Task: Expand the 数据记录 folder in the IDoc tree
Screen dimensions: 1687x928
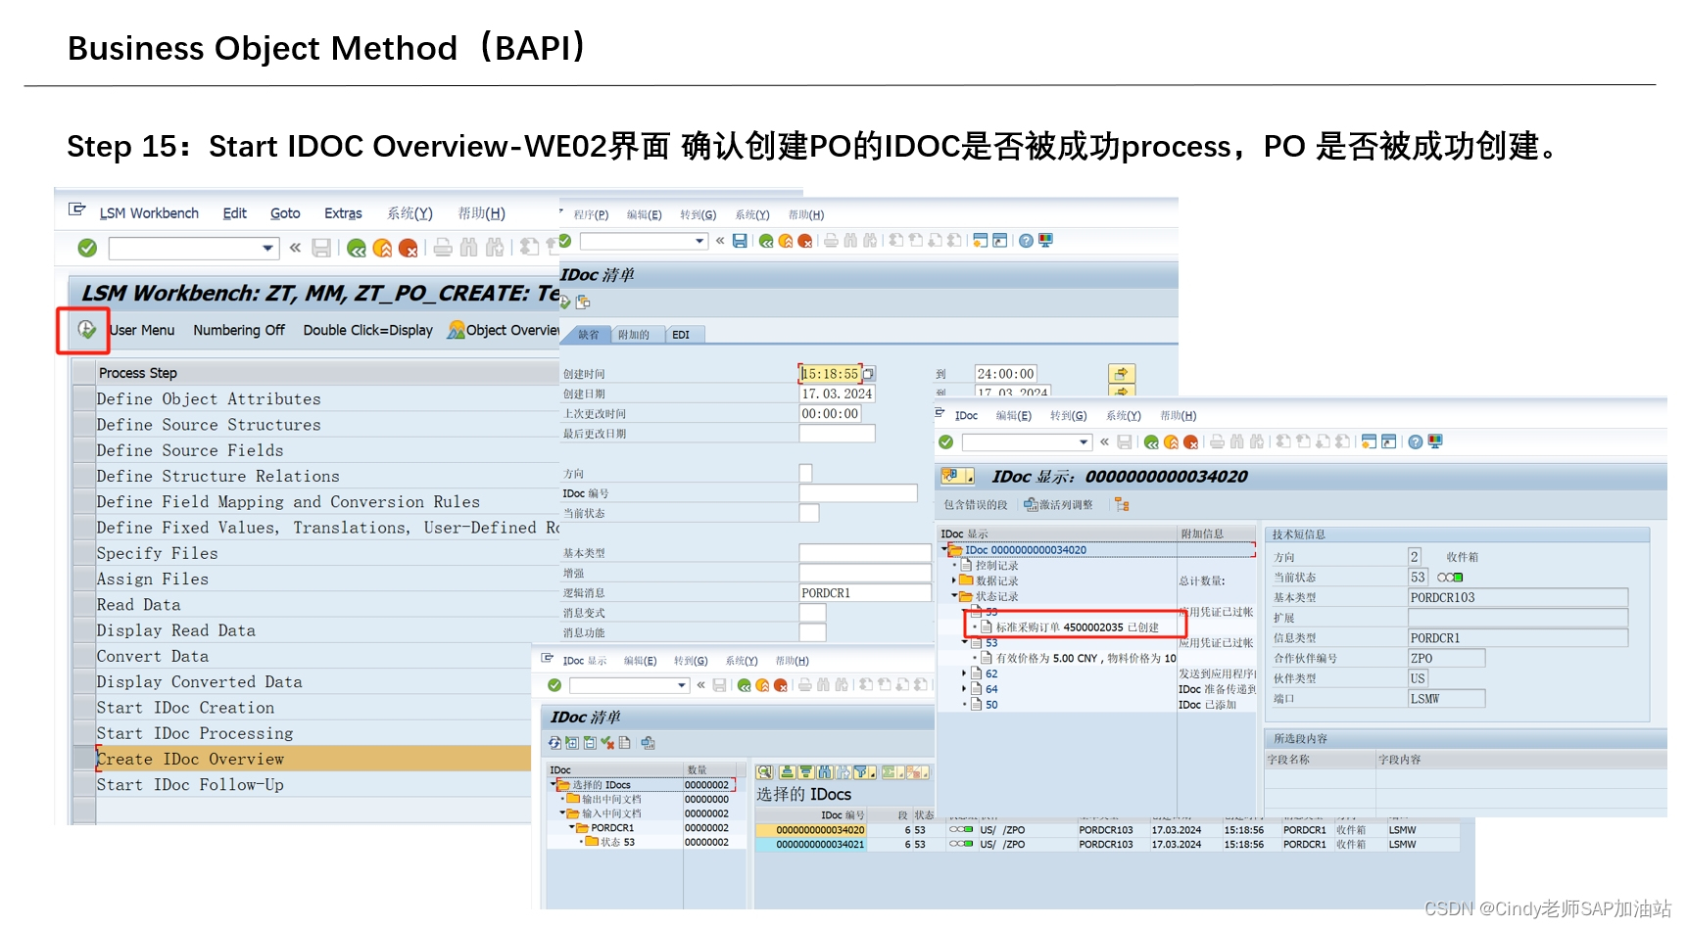Action: [952, 580]
